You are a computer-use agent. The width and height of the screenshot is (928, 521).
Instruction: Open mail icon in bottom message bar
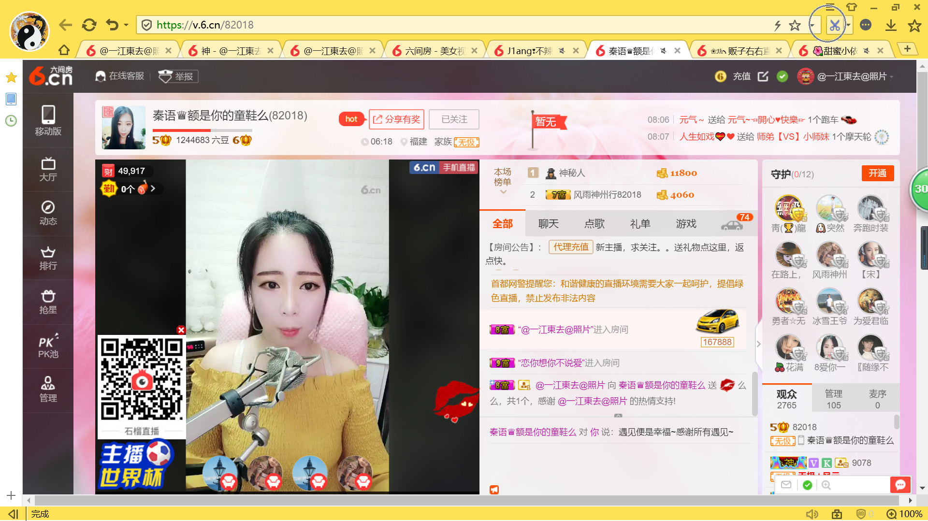[786, 485]
